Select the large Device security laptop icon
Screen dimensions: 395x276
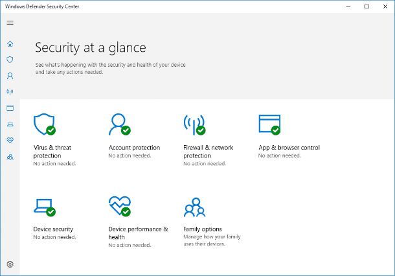(x=45, y=207)
